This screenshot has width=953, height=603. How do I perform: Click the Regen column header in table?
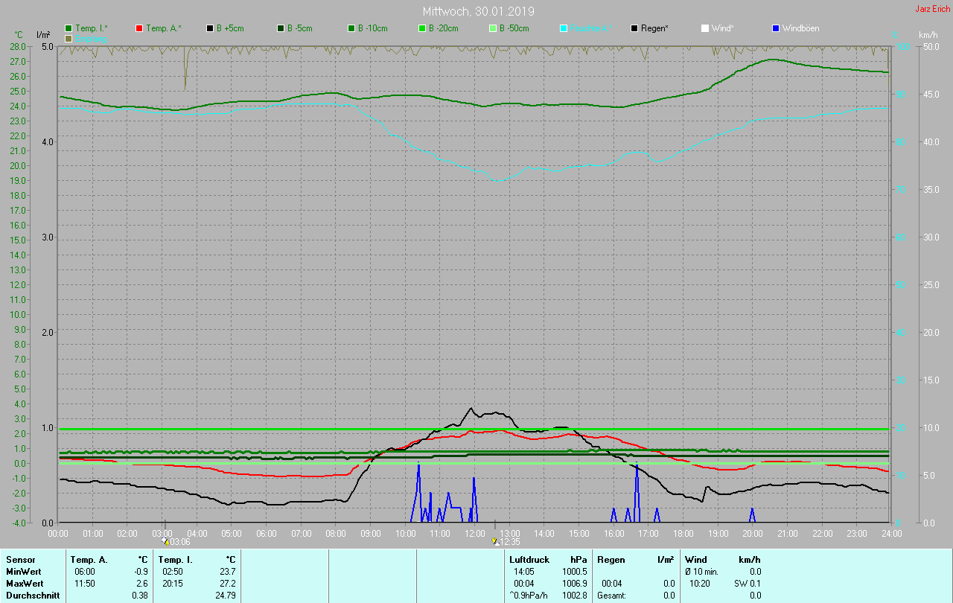(611, 559)
